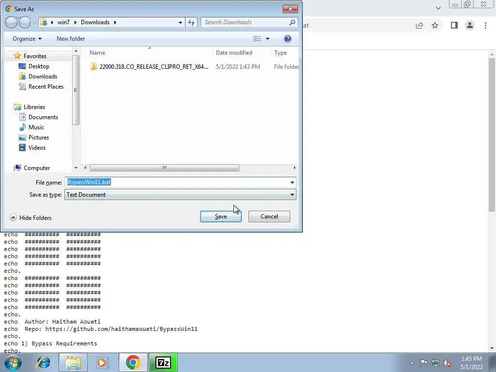Click muted volume tray icon

click(x=447, y=363)
